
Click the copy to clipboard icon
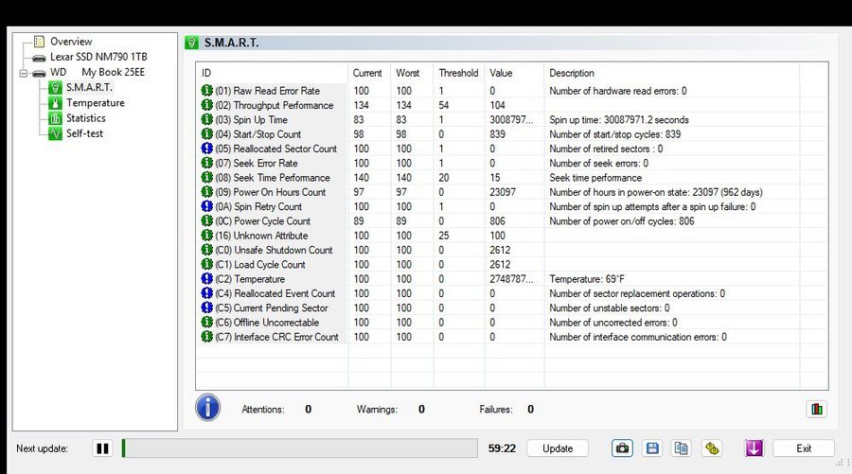pos(681,448)
